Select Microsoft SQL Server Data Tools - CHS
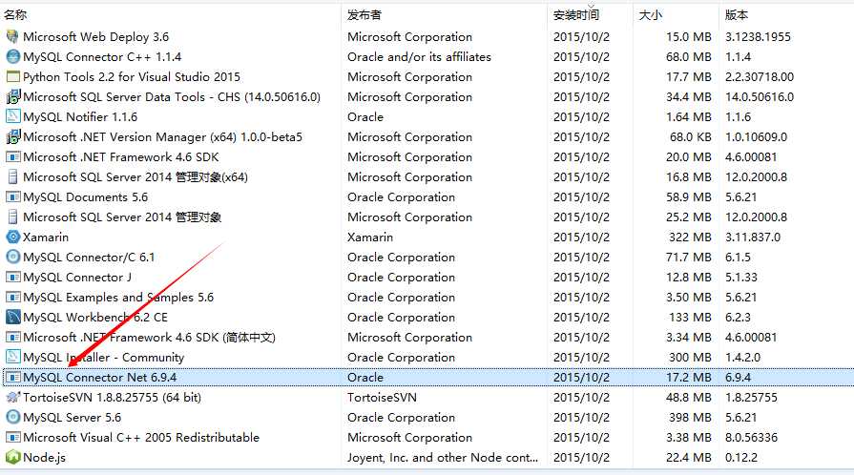 click(172, 97)
